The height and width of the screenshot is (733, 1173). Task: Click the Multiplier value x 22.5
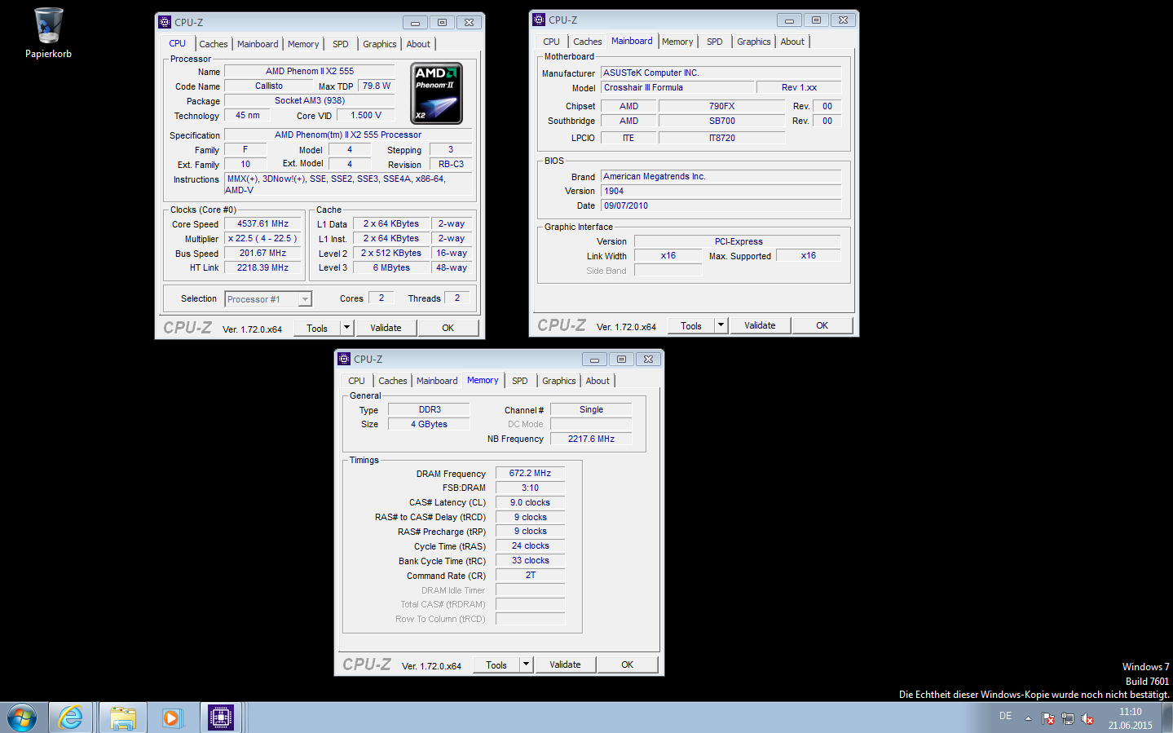click(x=263, y=238)
